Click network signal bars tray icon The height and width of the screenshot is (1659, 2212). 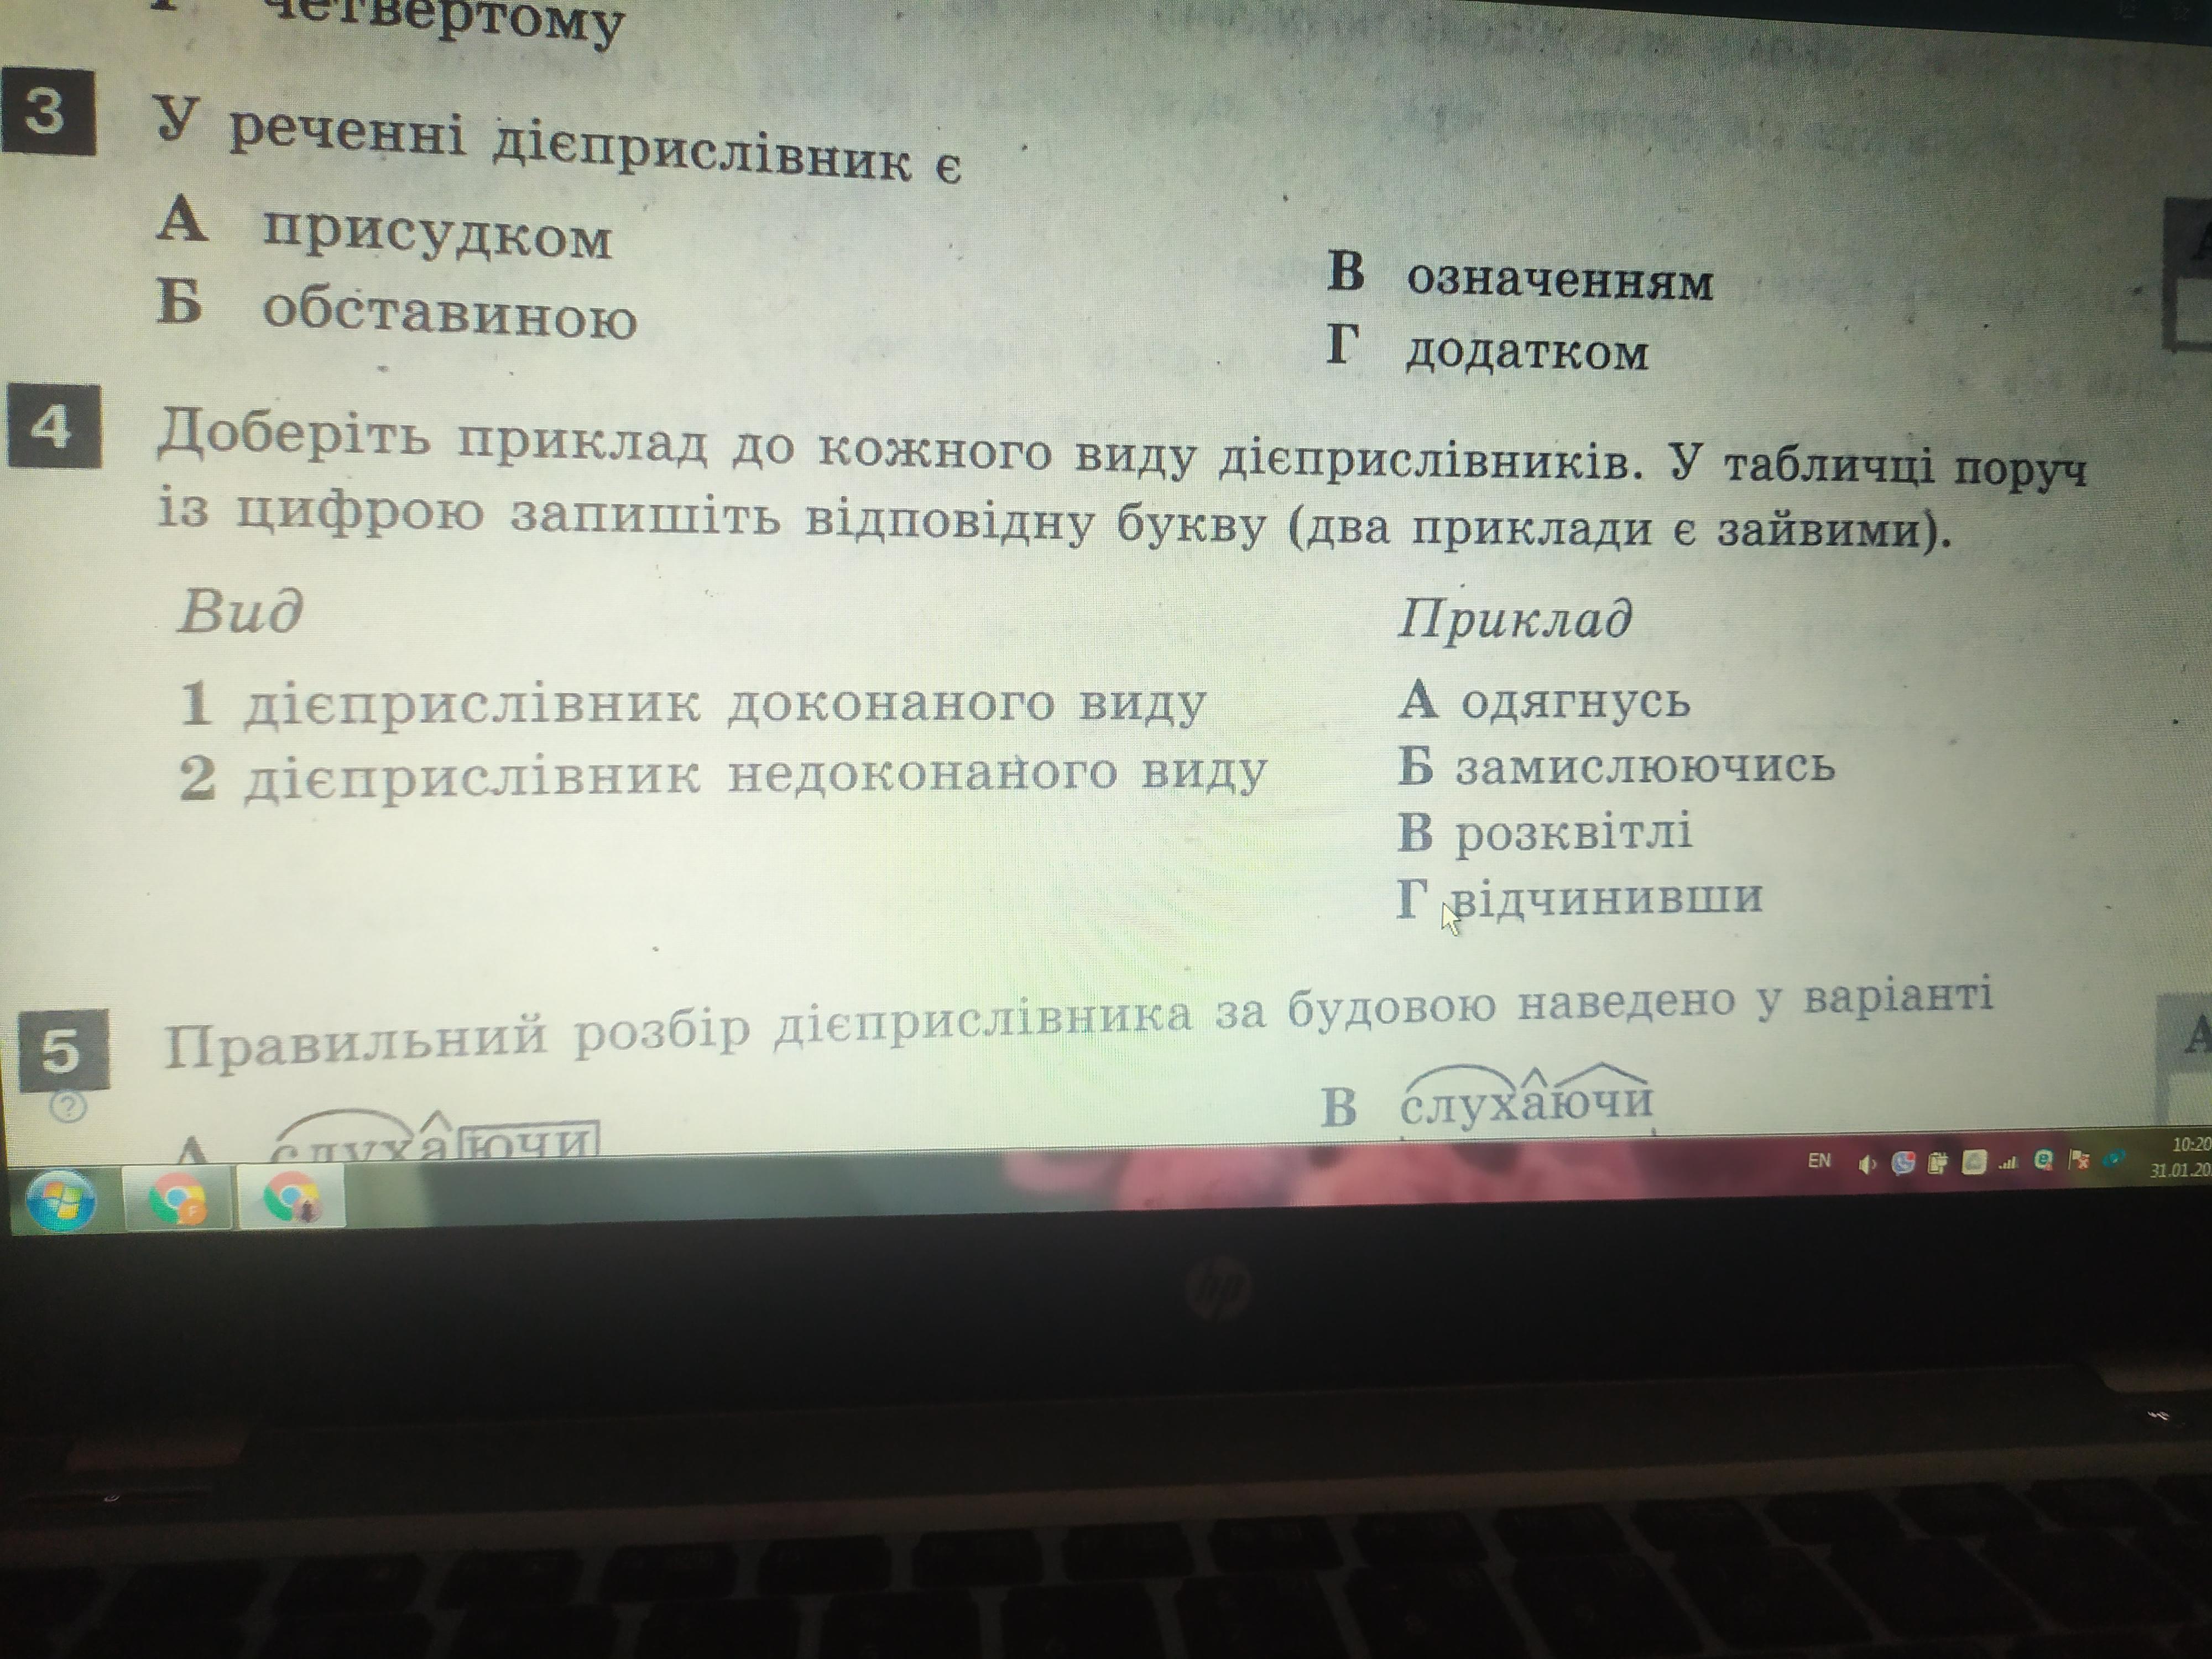tap(2008, 1163)
